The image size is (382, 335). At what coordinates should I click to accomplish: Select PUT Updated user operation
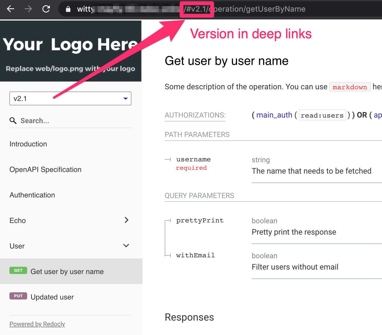click(x=71, y=297)
